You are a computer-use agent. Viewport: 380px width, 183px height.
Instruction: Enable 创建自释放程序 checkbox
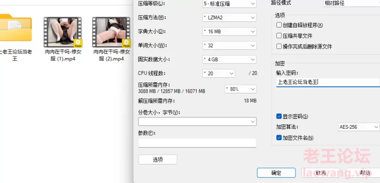[279, 25]
